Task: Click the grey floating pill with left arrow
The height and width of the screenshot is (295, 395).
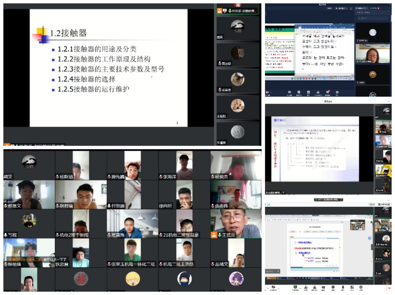Action: [273, 271]
